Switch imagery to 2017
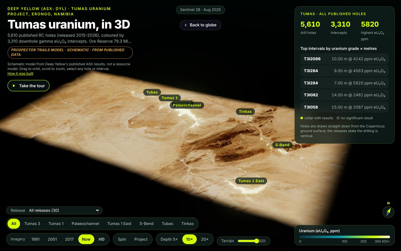Image resolution: width=401 pixels, height=251 pixels. pos(69,239)
